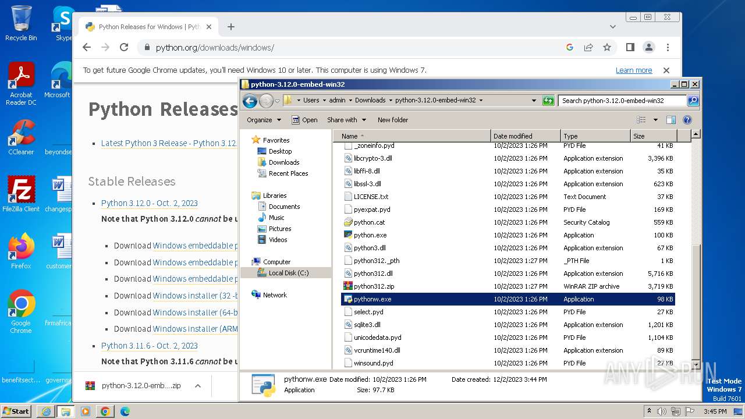Image resolution: width=745 pixels, height=419 pixels.
Task: Follow the Learn more link
Action: (x=634, y=70)
